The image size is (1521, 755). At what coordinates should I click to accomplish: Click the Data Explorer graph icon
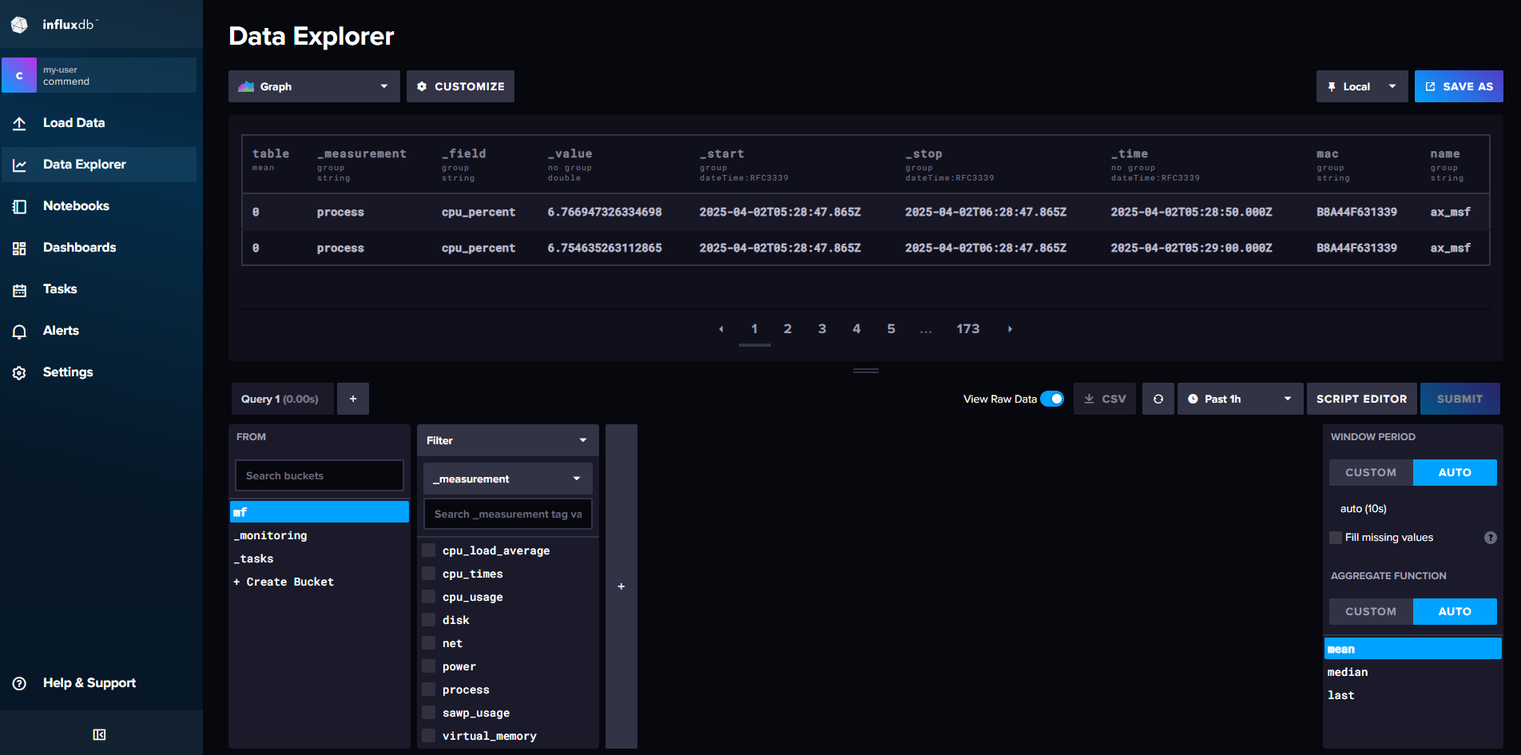point(20,165)
